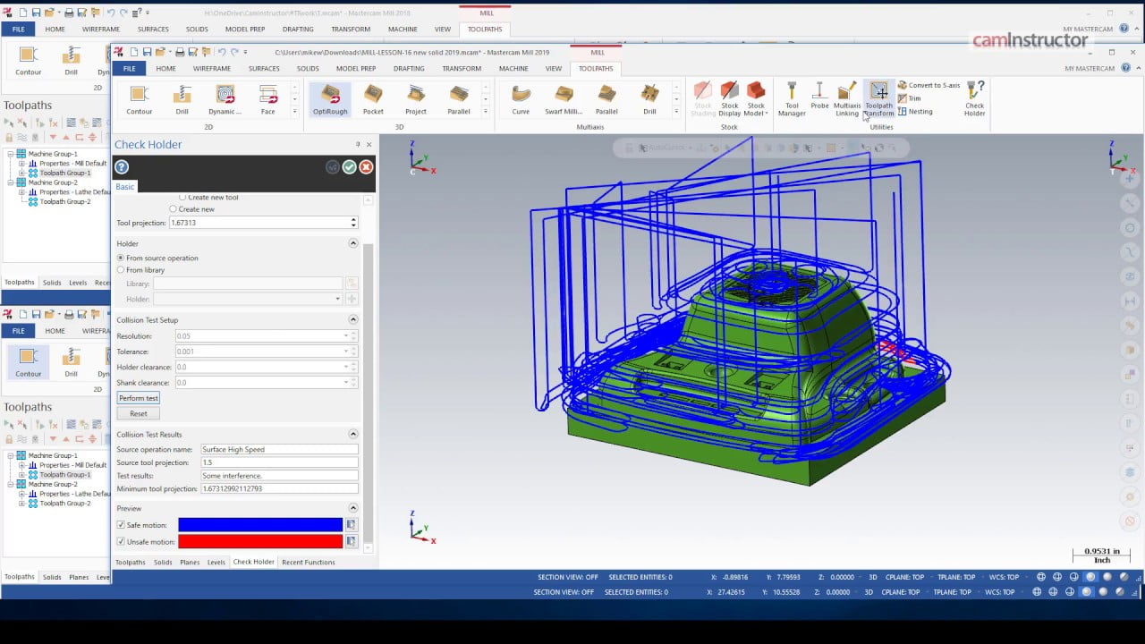1145x644 pixels.
Task: Accept Check Holder with green OK icon
Action: [x=349, y=167]
